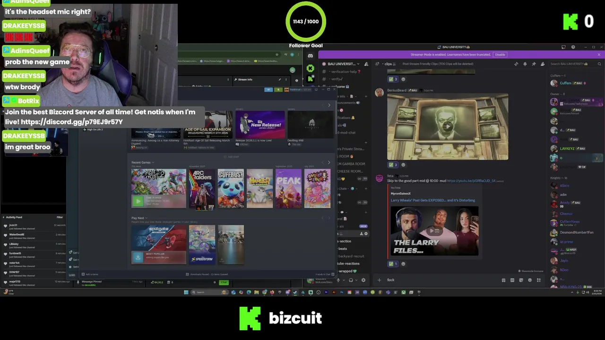Viewport: 605px width, 340px height.
Task: Open Larry Wheels' Past Gets EXPOSED title link
Action: 433,200
